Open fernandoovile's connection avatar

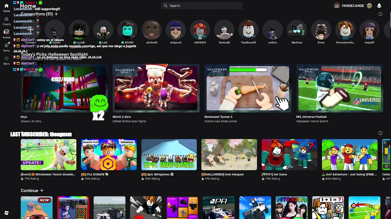coord(345,30)
